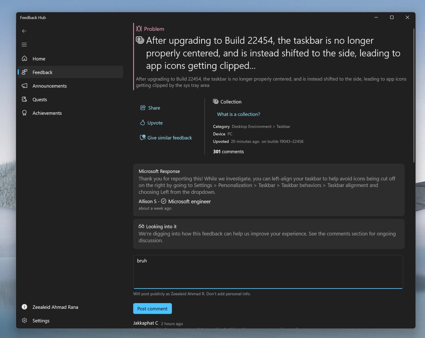This screenshot has width=425, height=338.
Task: Click the verified Microsoft engineer badge
Action: pyautogui.click(x=164, y=201)
